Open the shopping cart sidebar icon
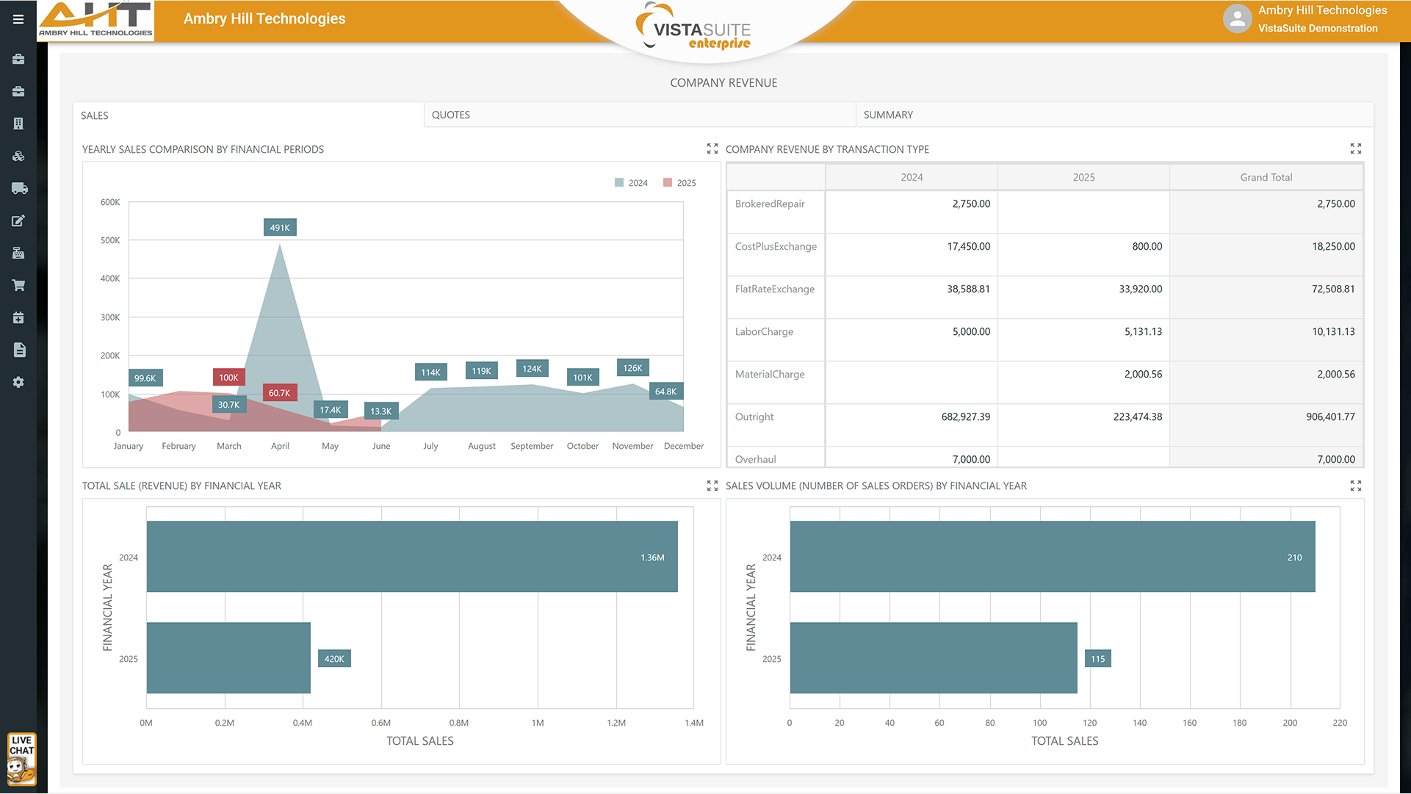This screenshot has height=794, width=1411. pyautogui.click(x=18, y=285)
